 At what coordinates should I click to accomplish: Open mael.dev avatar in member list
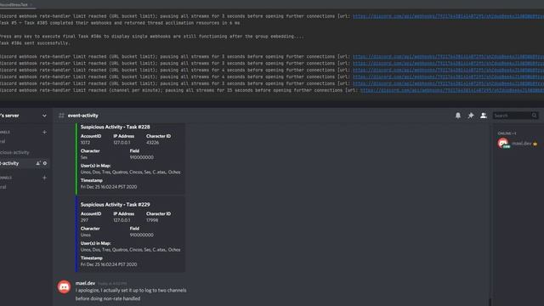click(503, 143)
